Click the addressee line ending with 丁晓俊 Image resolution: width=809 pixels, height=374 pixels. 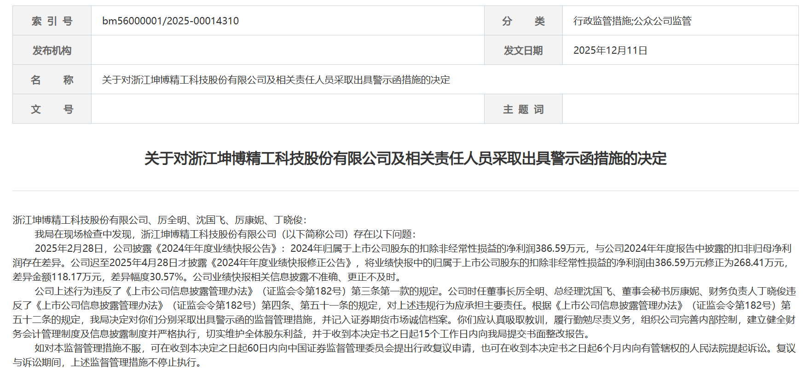(x=160, y=220)
